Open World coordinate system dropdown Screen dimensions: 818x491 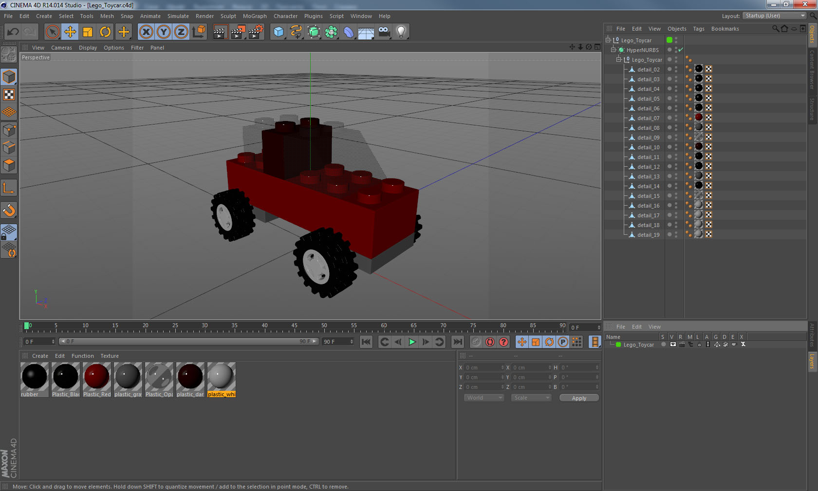(x=484, y=398)
